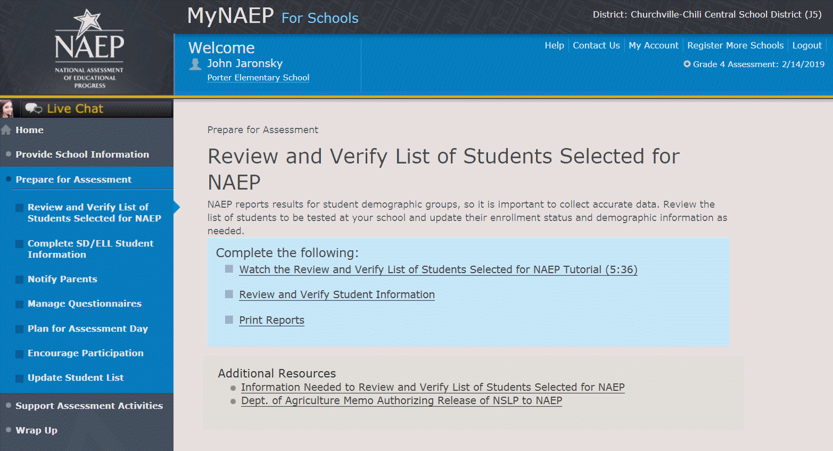Screen dimensions: 833x451
Task: Click status square beside Print Reports
Action: pos(229,319)
